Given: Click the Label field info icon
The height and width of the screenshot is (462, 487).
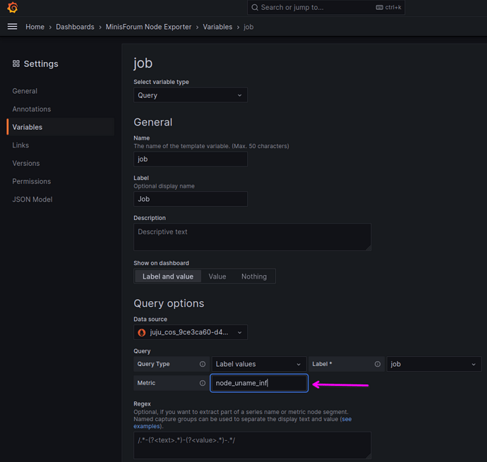Looking at the screenshot, I should (x=378, y=364).
